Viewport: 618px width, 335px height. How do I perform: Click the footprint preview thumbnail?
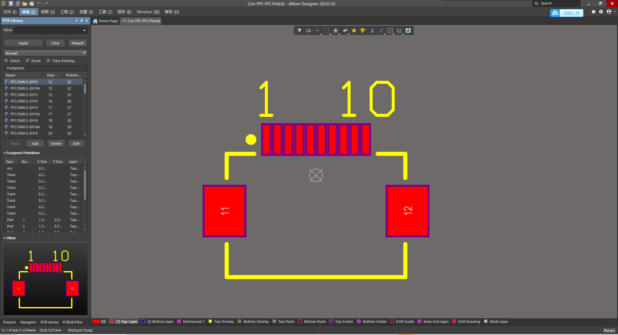[x=45, y=279]
